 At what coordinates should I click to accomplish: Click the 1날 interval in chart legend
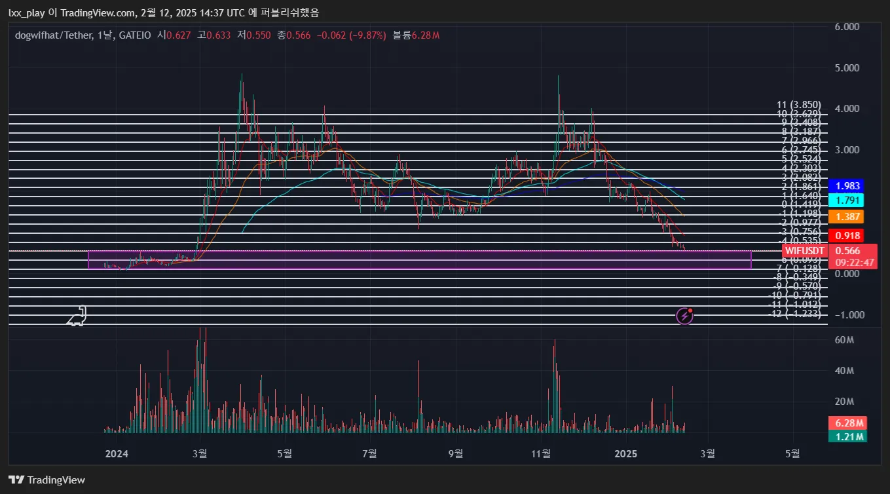(x=105, y=35)
